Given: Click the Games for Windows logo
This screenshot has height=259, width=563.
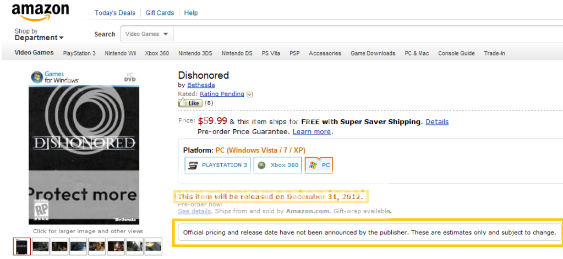Looking at the screenshot, I should tap(55, 77).
